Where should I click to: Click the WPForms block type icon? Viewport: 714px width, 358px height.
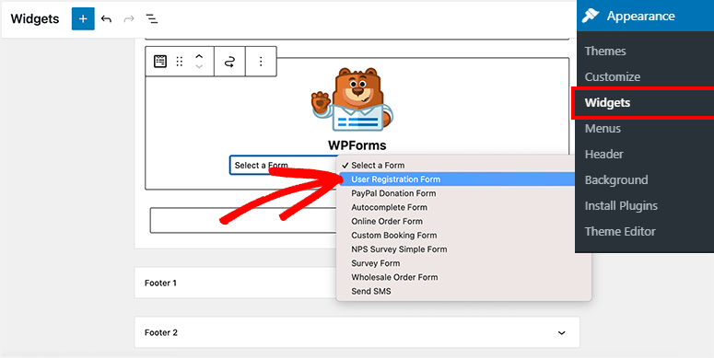pyautogui.click(x=160, y=61)
